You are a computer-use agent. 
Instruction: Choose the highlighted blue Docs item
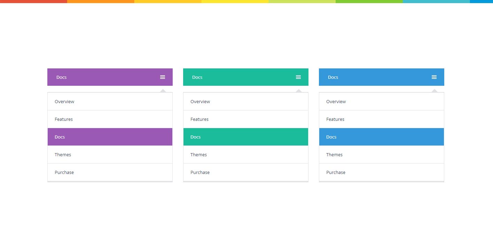tap(382, 137)
